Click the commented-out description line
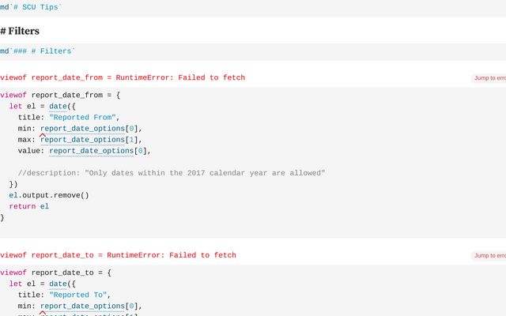Screen dimensions: 506x316 pos(172,173)
